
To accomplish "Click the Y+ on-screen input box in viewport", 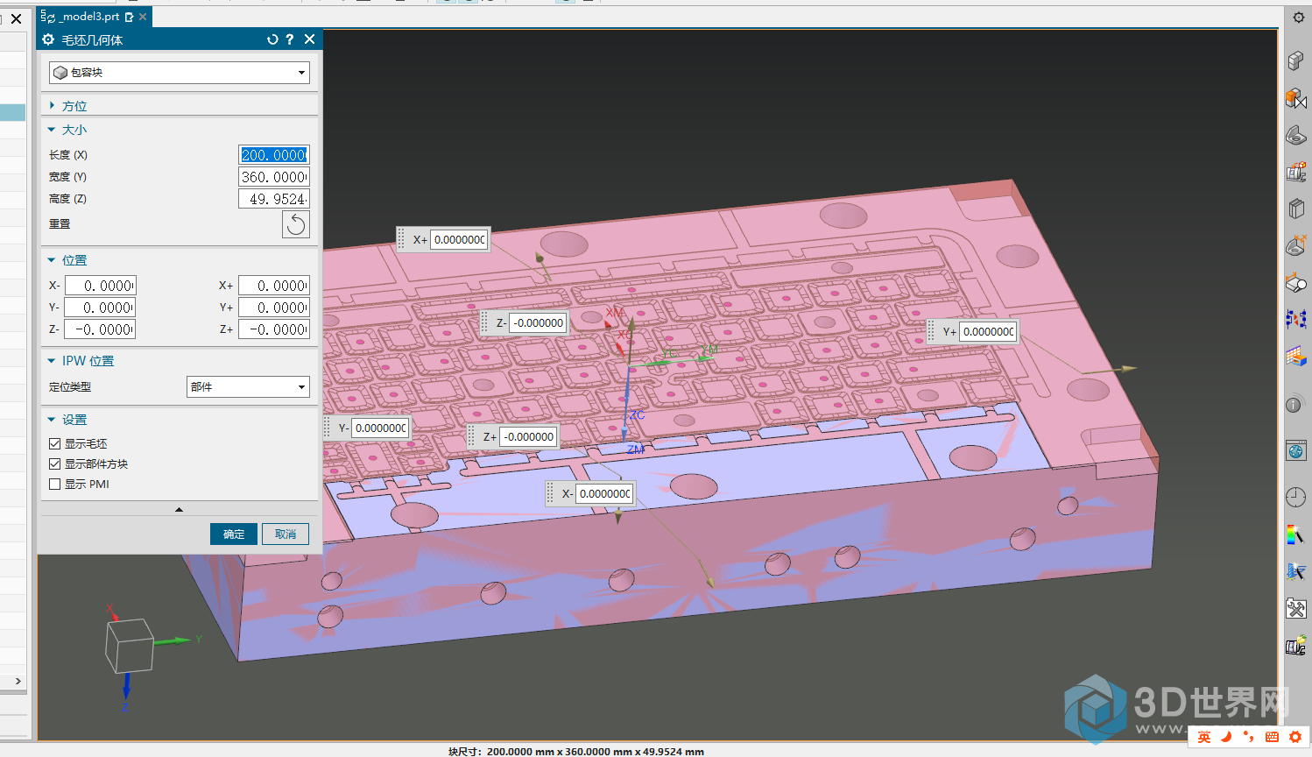I will [989, 332].
